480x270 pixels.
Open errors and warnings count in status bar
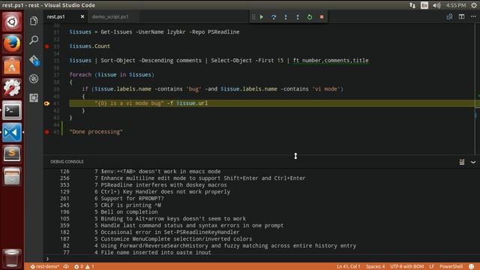tap(84, 267)
